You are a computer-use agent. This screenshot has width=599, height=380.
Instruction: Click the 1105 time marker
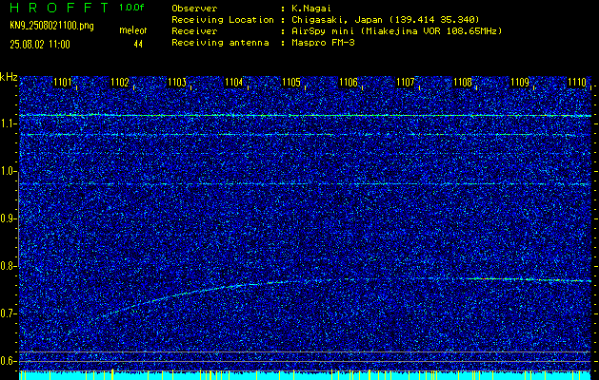pos(291,83)
